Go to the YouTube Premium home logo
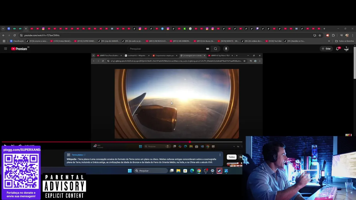The width and height of the screenshot is (356, 200). point(19,49)
